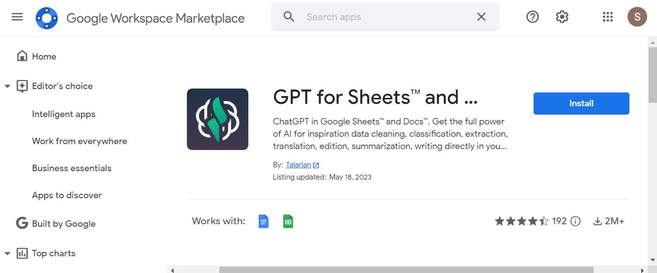
Task: Select Intelligent apps category
Action: click(63, 114)
